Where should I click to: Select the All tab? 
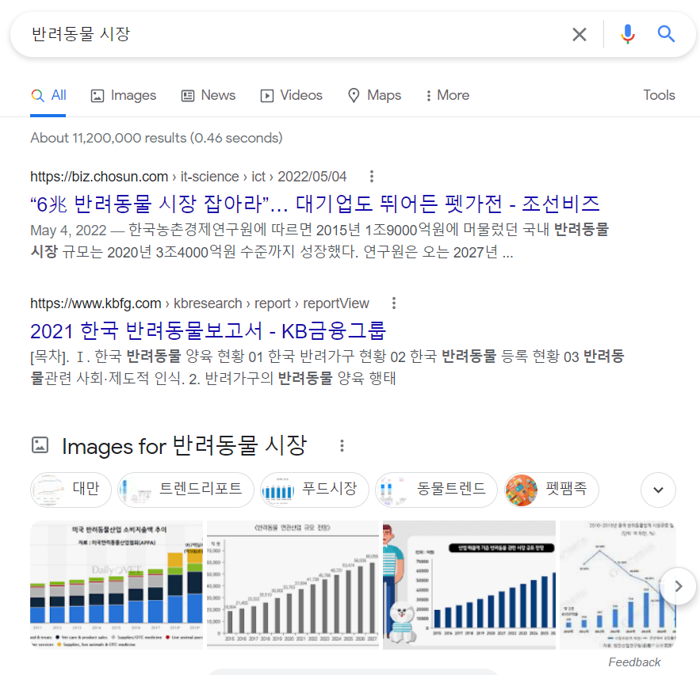pyautogui.click(x=48, y=96)
